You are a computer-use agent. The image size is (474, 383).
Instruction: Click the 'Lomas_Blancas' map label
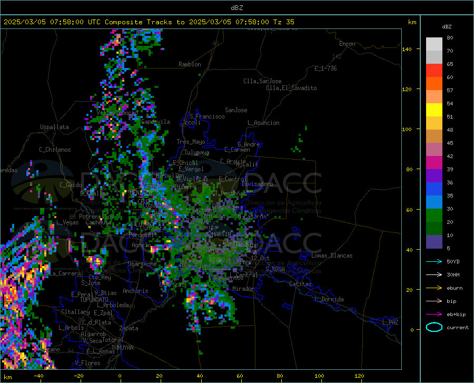[x=332, y=256]
